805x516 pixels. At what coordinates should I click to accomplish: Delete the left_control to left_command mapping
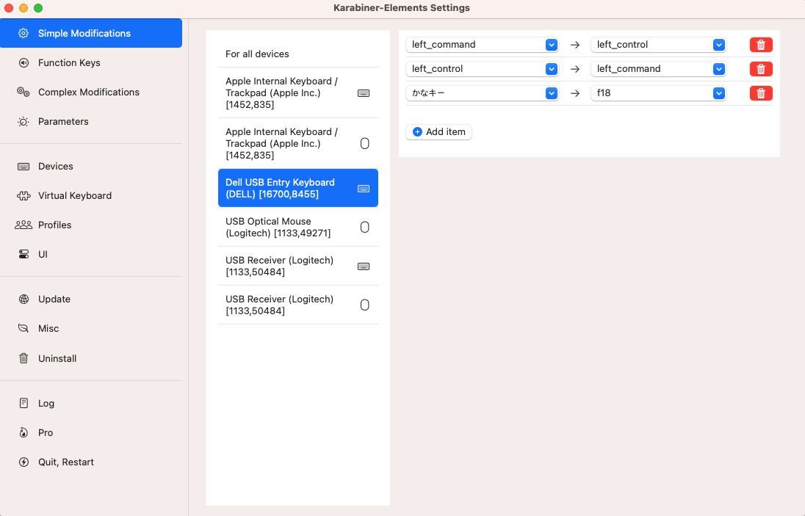pos(761,69)
